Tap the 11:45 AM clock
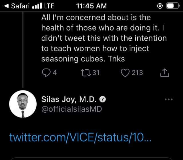 pyautogui.click(x=92, y=6)
